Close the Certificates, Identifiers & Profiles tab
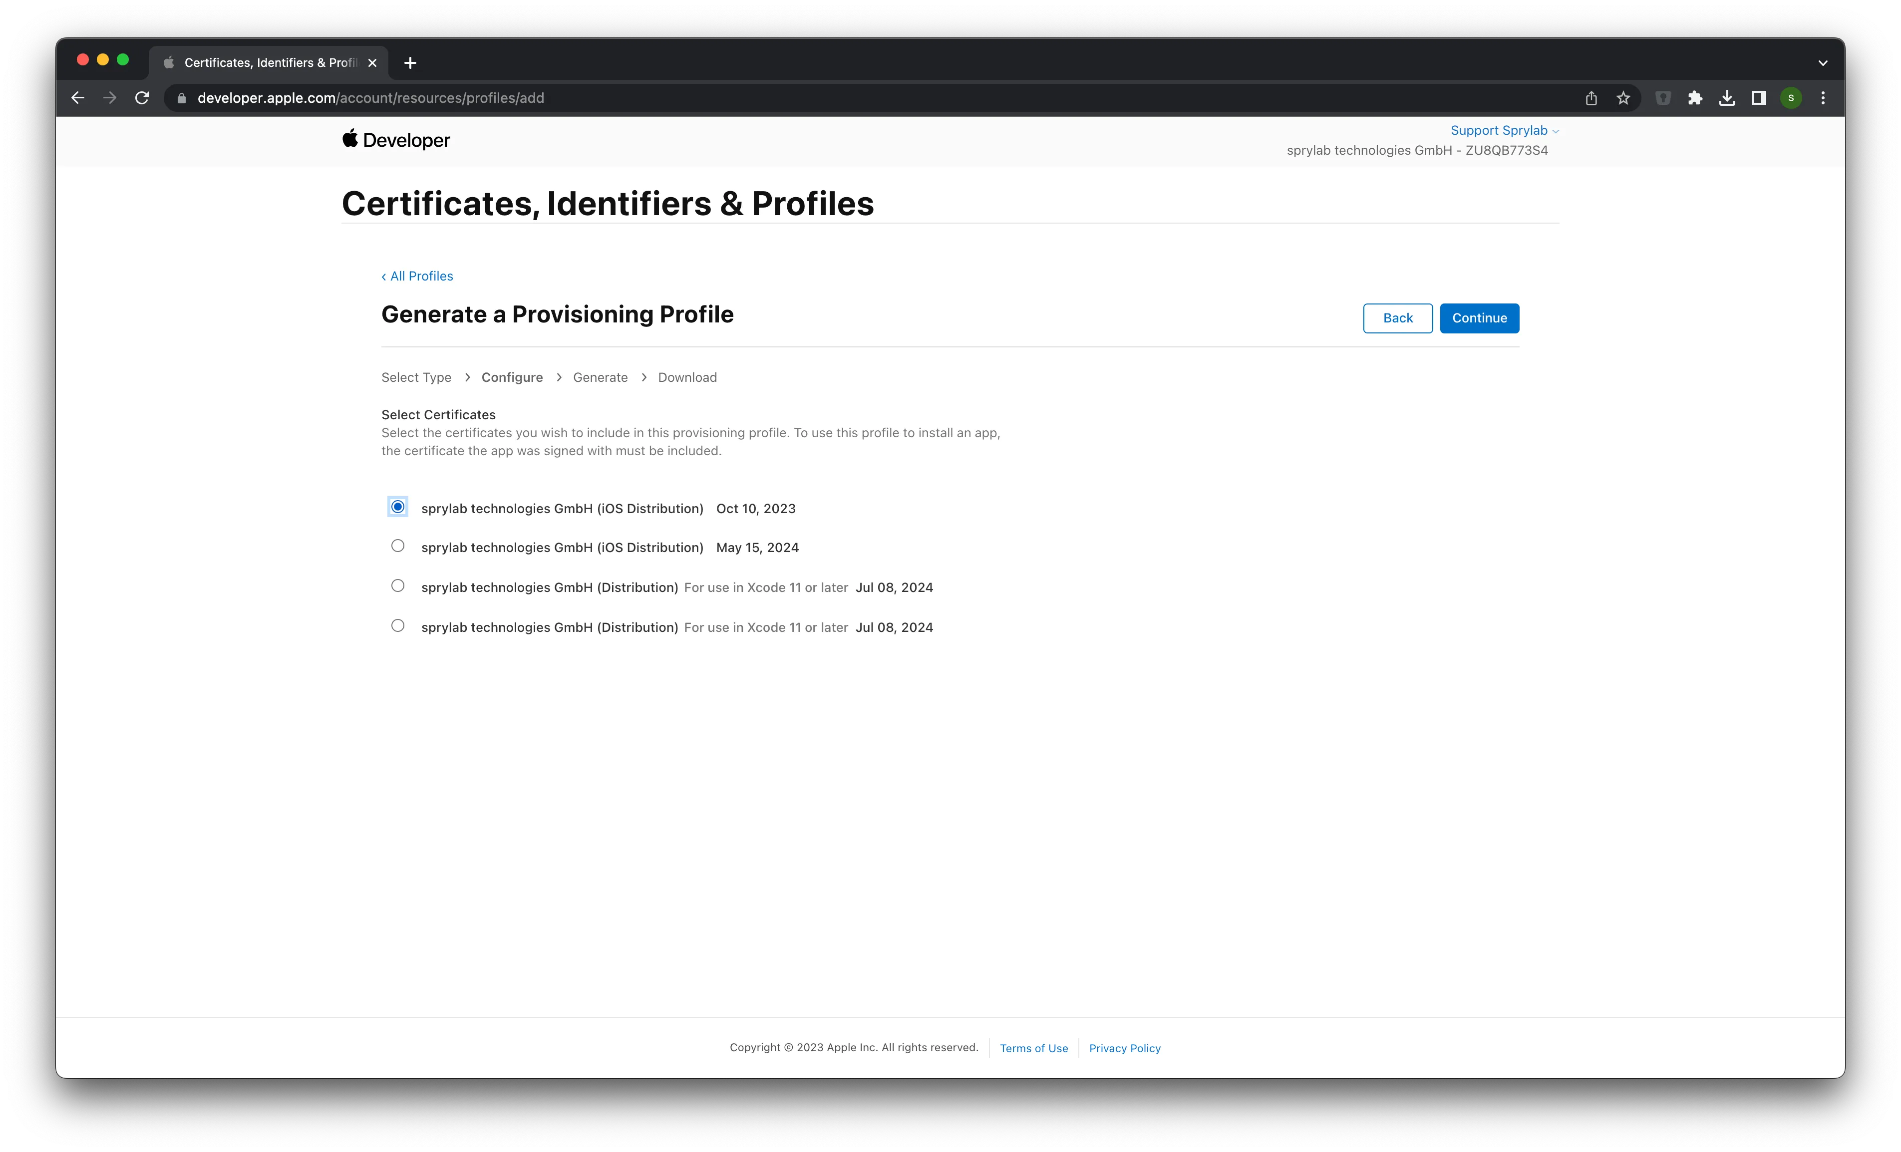The image size is (1901, 1152). tap(372, 62)
